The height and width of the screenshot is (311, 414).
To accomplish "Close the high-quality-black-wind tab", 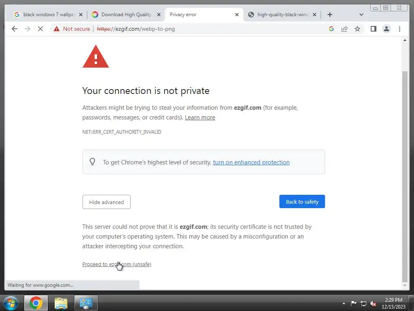I will tap(315, 15).
